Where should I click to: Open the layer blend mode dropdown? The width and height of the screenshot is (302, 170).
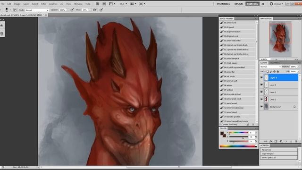(270, 67)
